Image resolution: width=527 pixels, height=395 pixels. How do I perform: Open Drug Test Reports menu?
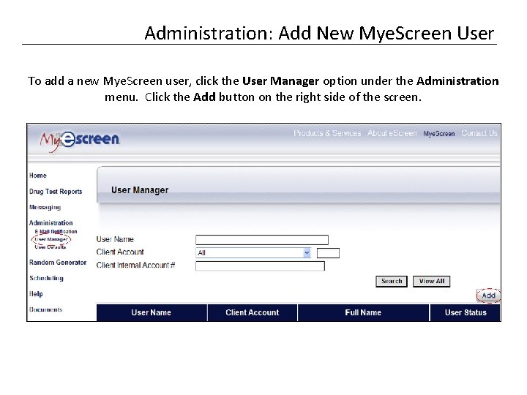tap(56, 192)
